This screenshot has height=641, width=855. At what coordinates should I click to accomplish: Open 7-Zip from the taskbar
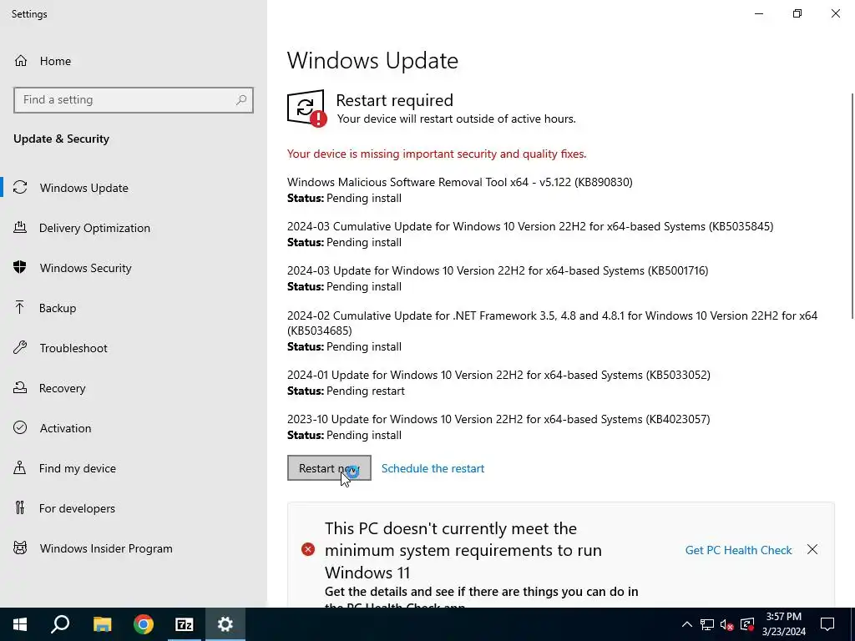pos(185,624)
